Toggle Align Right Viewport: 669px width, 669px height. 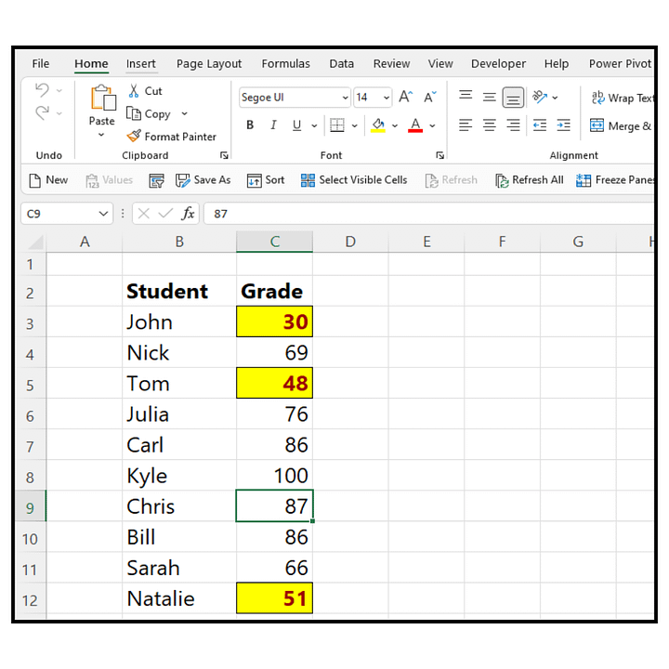click(513, 125)
